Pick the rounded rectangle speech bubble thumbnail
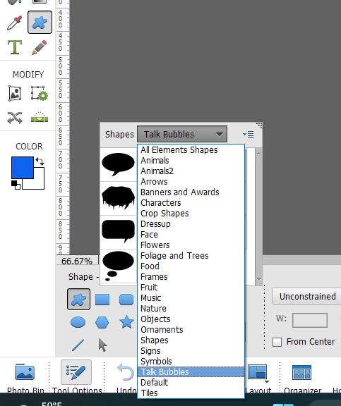Screen dimensions: 341x406 [x=118, y=232]
